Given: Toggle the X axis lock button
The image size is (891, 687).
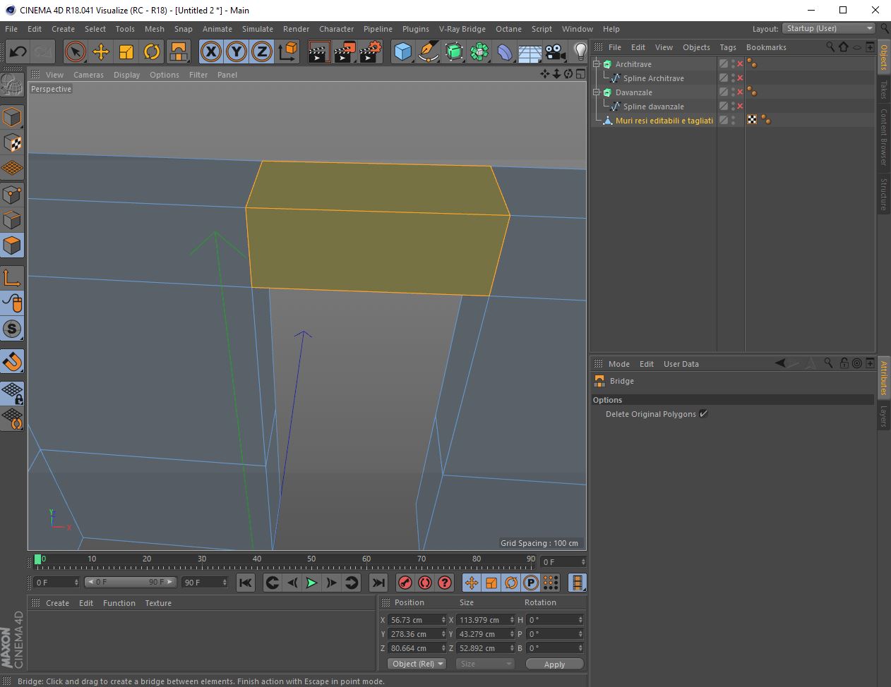Looking at the screenshot, I should pos(210,51).
